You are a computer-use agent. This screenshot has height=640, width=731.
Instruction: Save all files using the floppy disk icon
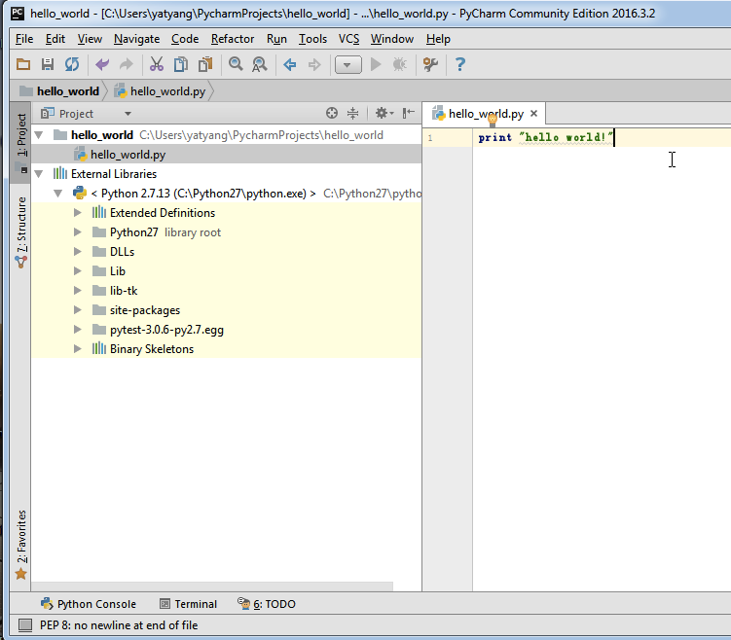(48, 64)
